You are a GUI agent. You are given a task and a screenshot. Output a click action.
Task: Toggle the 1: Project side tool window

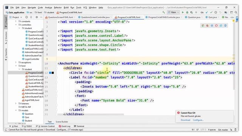tap(6, 22)
